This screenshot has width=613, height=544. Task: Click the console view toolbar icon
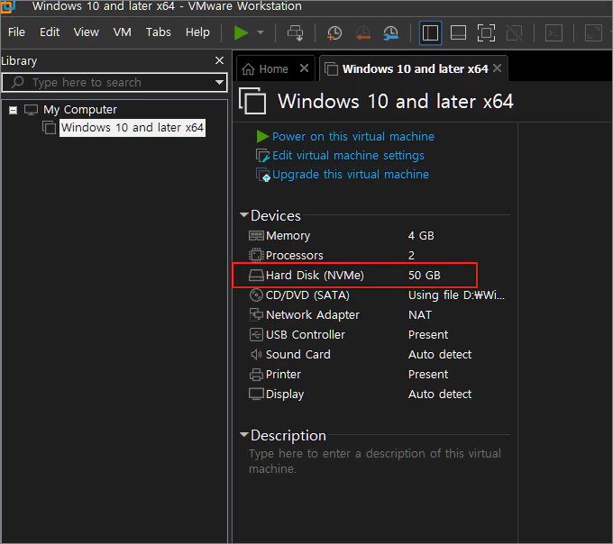(x=554, y=32)
